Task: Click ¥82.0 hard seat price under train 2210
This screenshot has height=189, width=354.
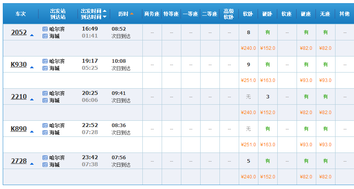Action: point(306,113)
